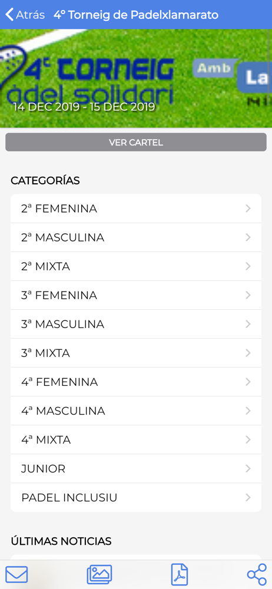Viewport: 272px width, 589px height.
Task: Tap the share icon
Action: (257, 574)
